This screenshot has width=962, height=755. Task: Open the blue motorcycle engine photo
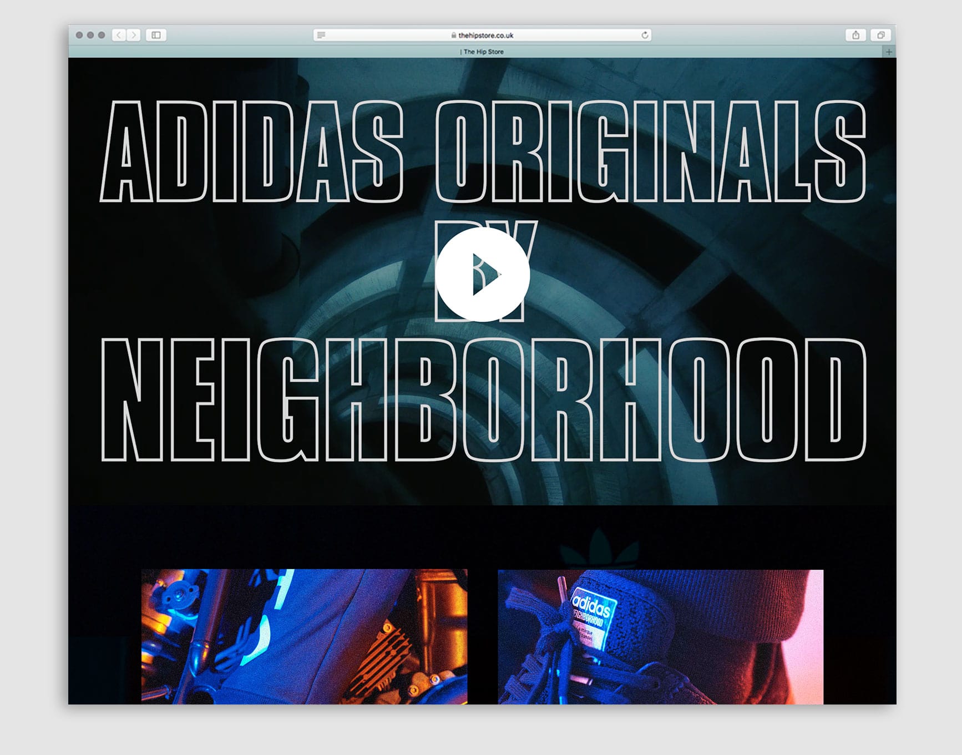pyautogui.click(x=304, y=636)
